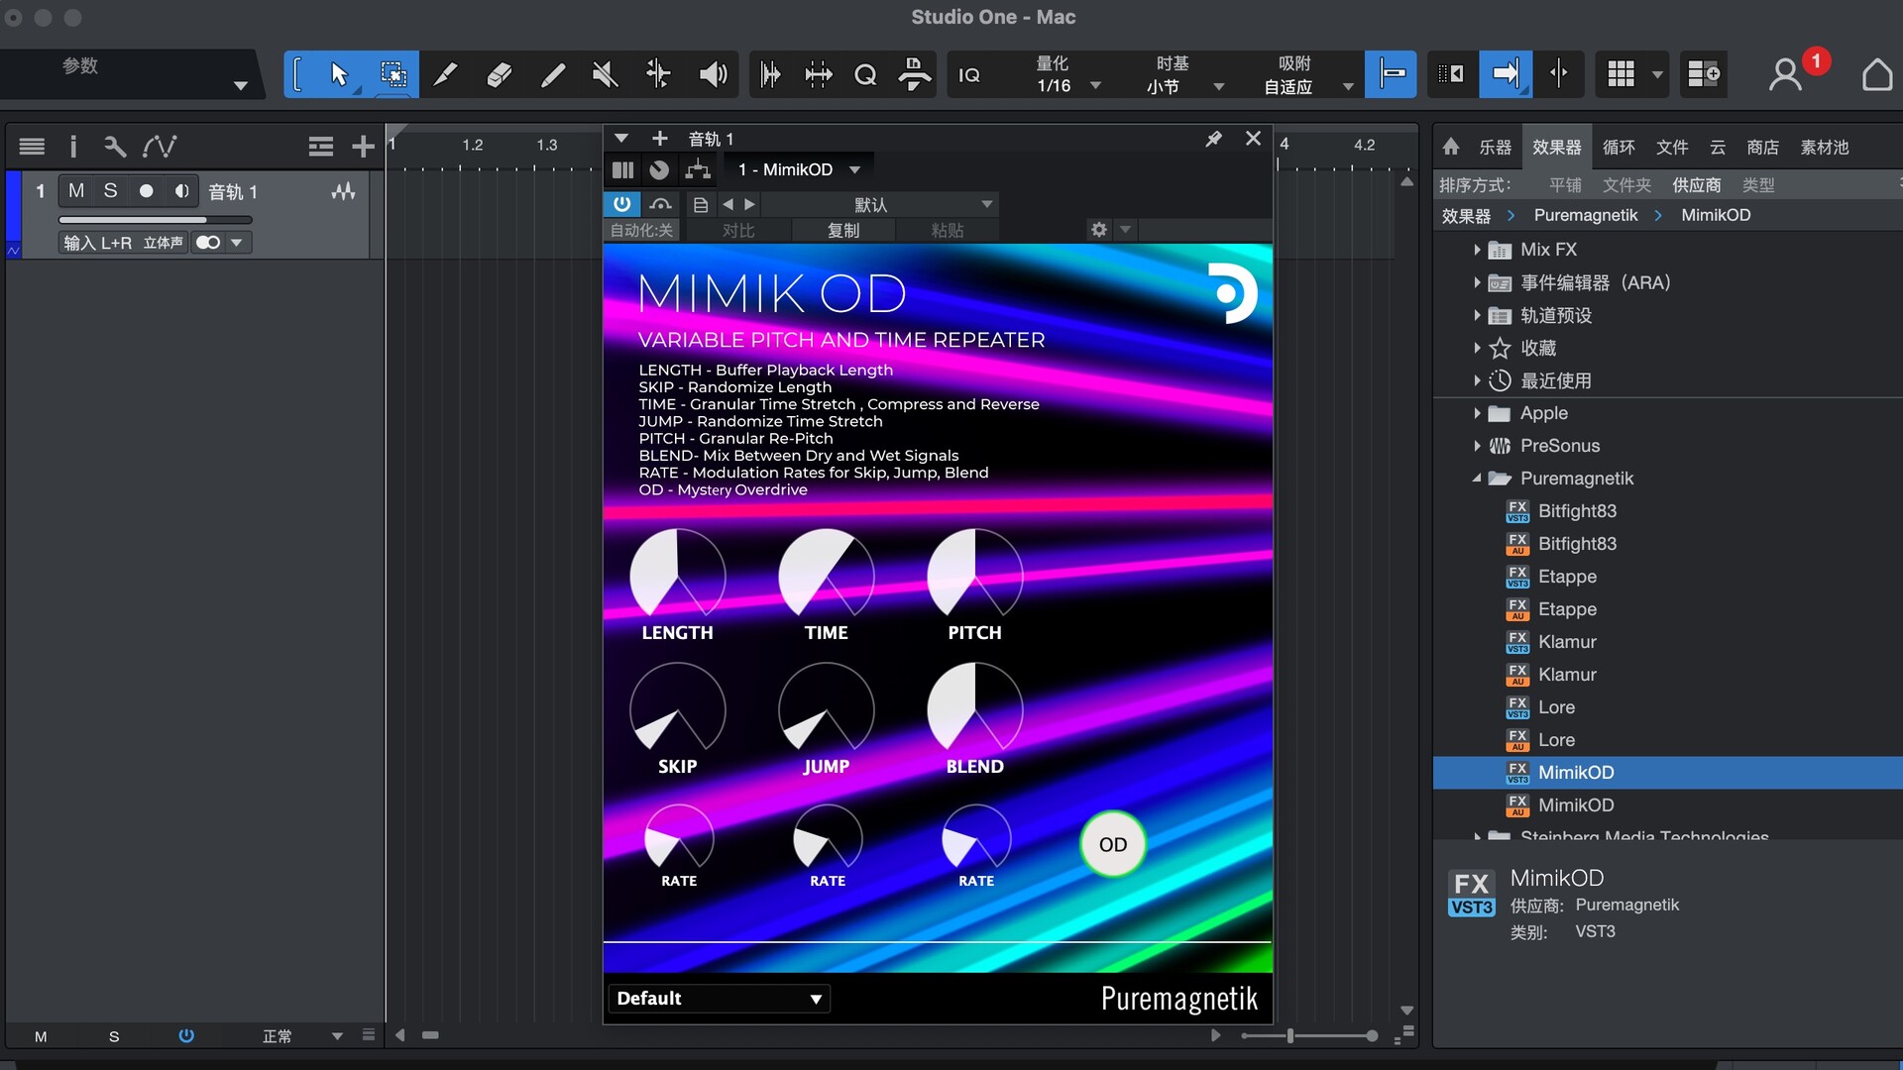Expand the Mix FX folder
1903x1070 pixels.
click(x=1477, y=250)
